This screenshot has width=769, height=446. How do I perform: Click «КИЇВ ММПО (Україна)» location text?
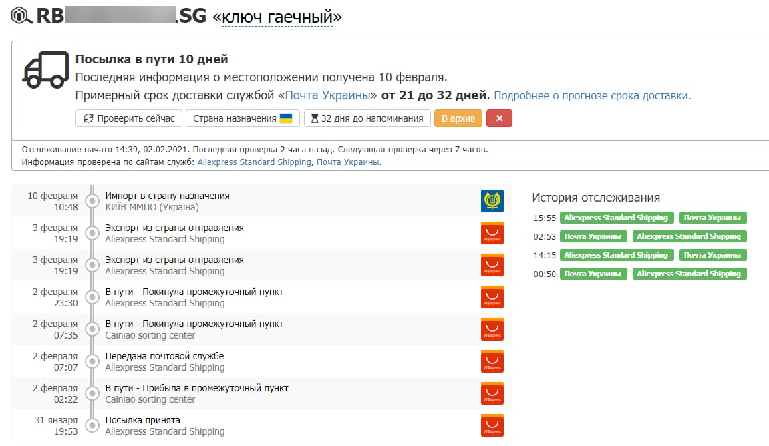pos(152,207)
